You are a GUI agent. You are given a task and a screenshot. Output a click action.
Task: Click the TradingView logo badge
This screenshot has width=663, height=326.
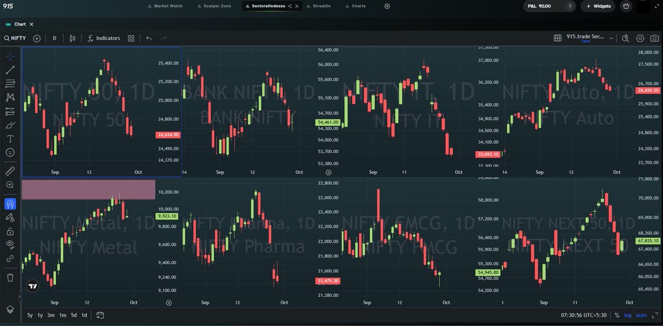tap(33, 286)
